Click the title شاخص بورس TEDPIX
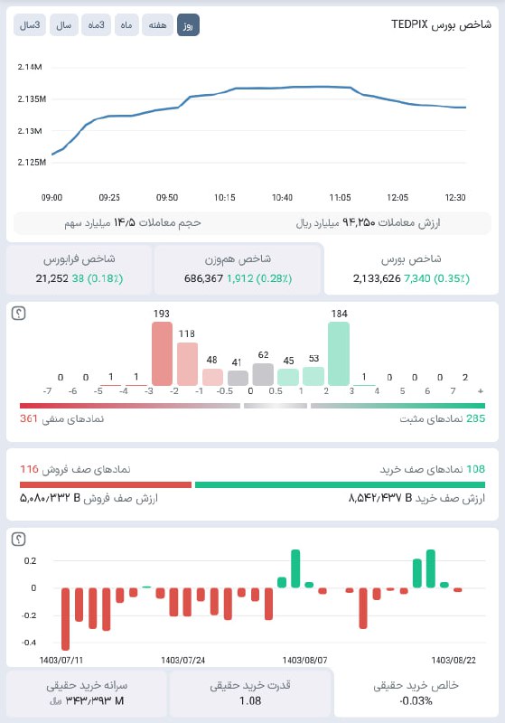Screen dimensions: 505x723 click(442, 24)
